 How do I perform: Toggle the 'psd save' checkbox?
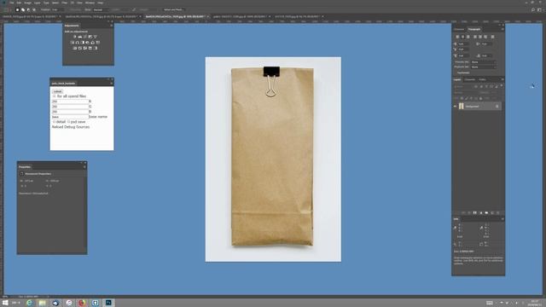pos(68,122)
